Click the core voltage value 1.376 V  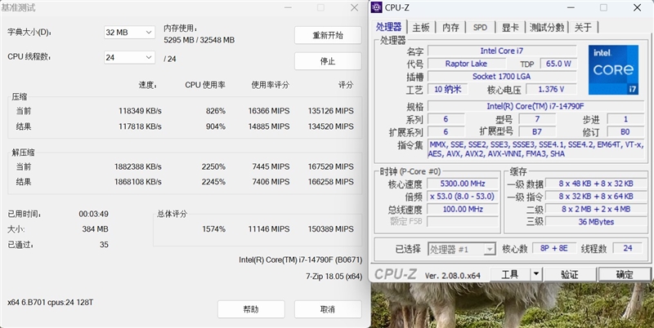tap(551, 89)
